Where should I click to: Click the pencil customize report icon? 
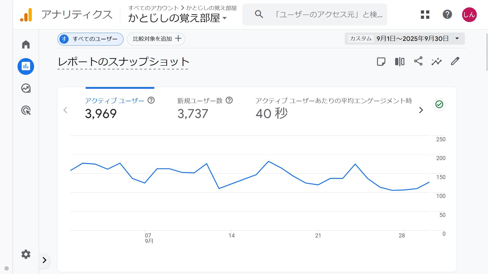point(455,61)
